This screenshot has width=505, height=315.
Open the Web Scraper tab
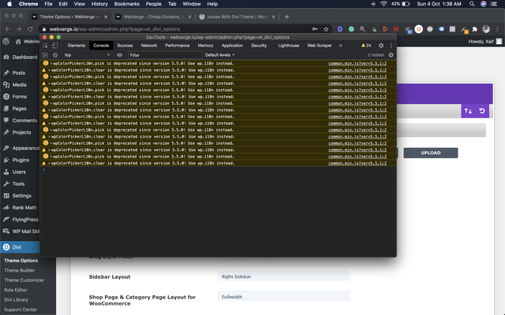tap(319, 46)
